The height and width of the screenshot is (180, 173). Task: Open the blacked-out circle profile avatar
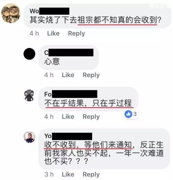[x=29, y=54]
